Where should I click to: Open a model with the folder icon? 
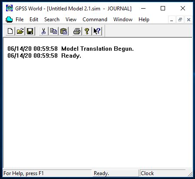(x=20, y=31)
